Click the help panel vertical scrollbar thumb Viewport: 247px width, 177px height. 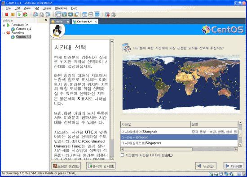coord(112,92)
